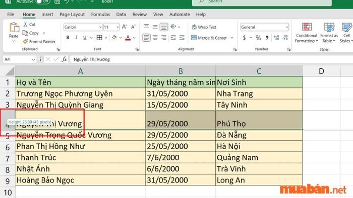Switch to the Data tab
The height and width of the screenshot is (198, 353).
(x=121, y=15)
